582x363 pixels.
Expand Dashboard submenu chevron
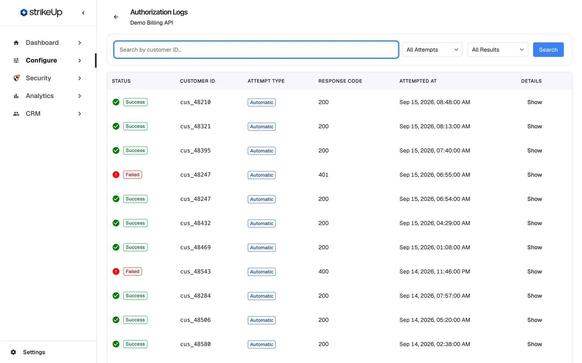point(80,43)
